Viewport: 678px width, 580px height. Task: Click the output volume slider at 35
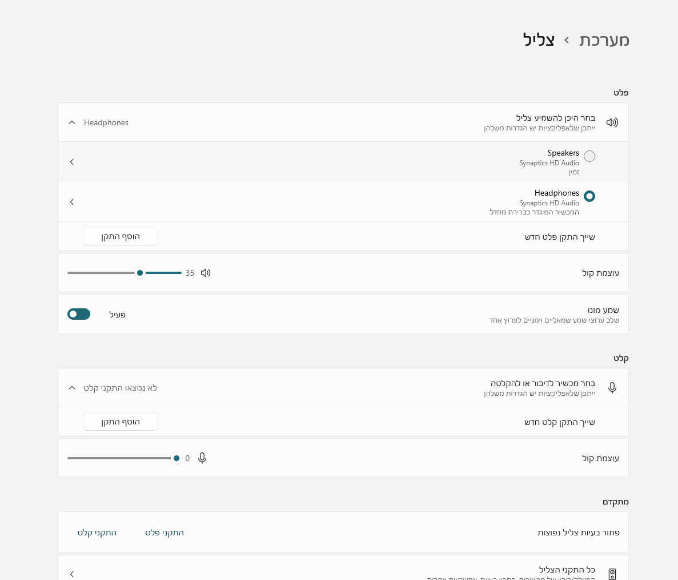140,273
